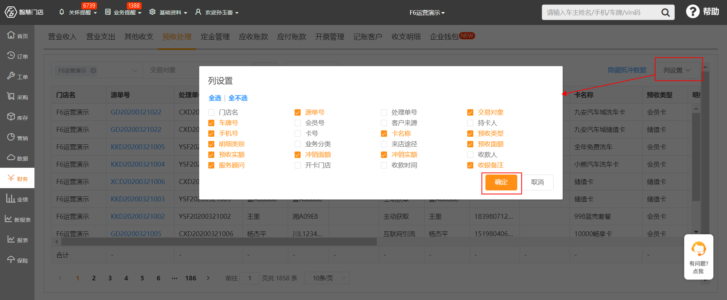Image resolution: width=727 pixels, height=300 pixels.
Task: Clear the F6运营演示 store filter tag
Action: (x=93, y=70)
